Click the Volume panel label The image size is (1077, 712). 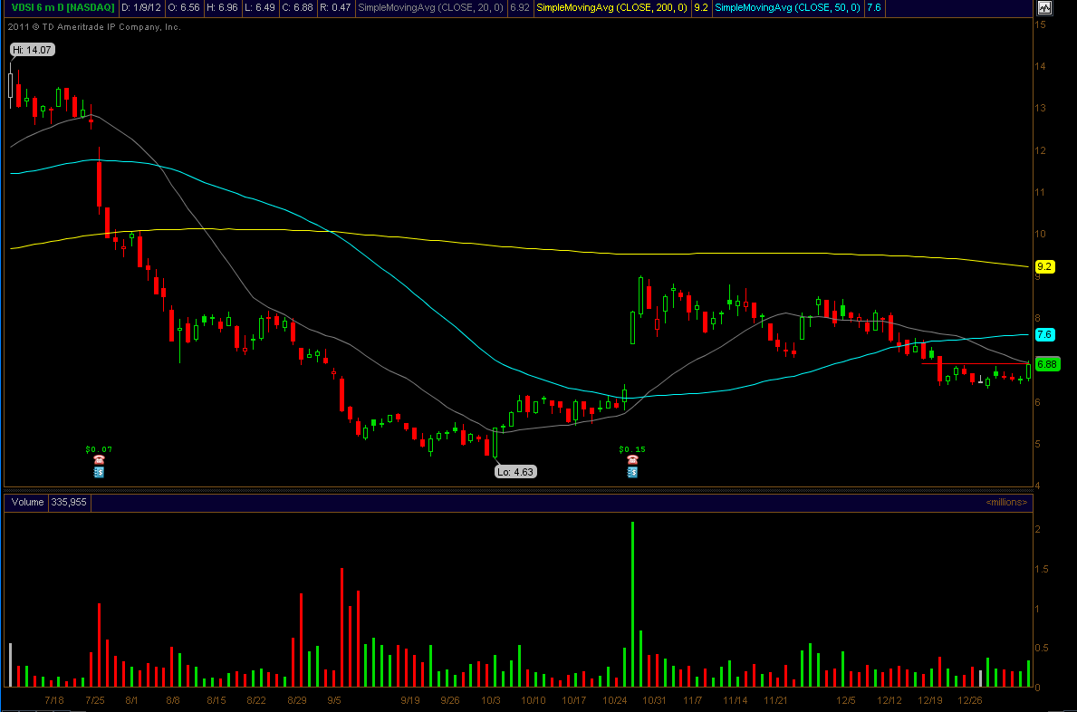pyautogui.click(x=26, y=501)
